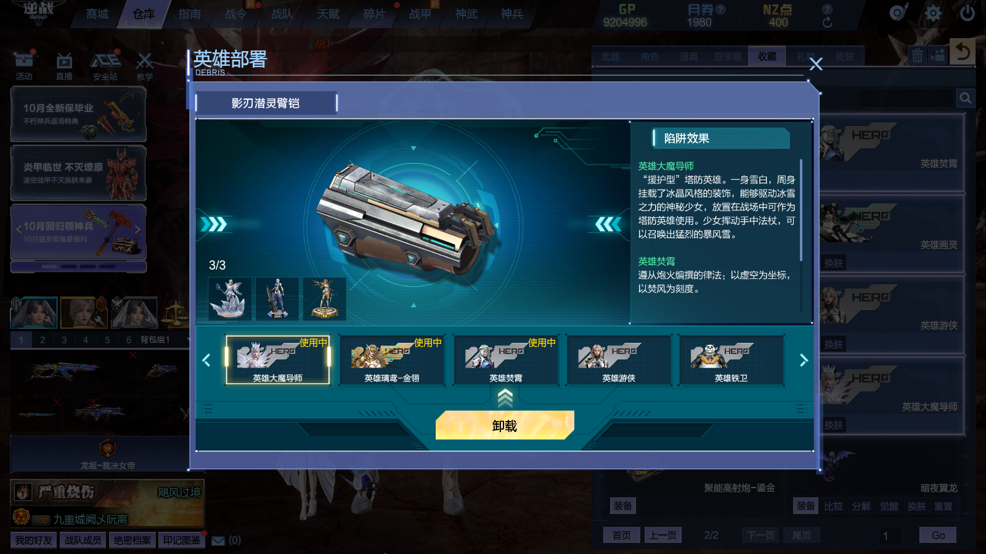Click the ice mage hero thumbnail
The height and width of the screenshot is (554, 986).
(230, 299)
